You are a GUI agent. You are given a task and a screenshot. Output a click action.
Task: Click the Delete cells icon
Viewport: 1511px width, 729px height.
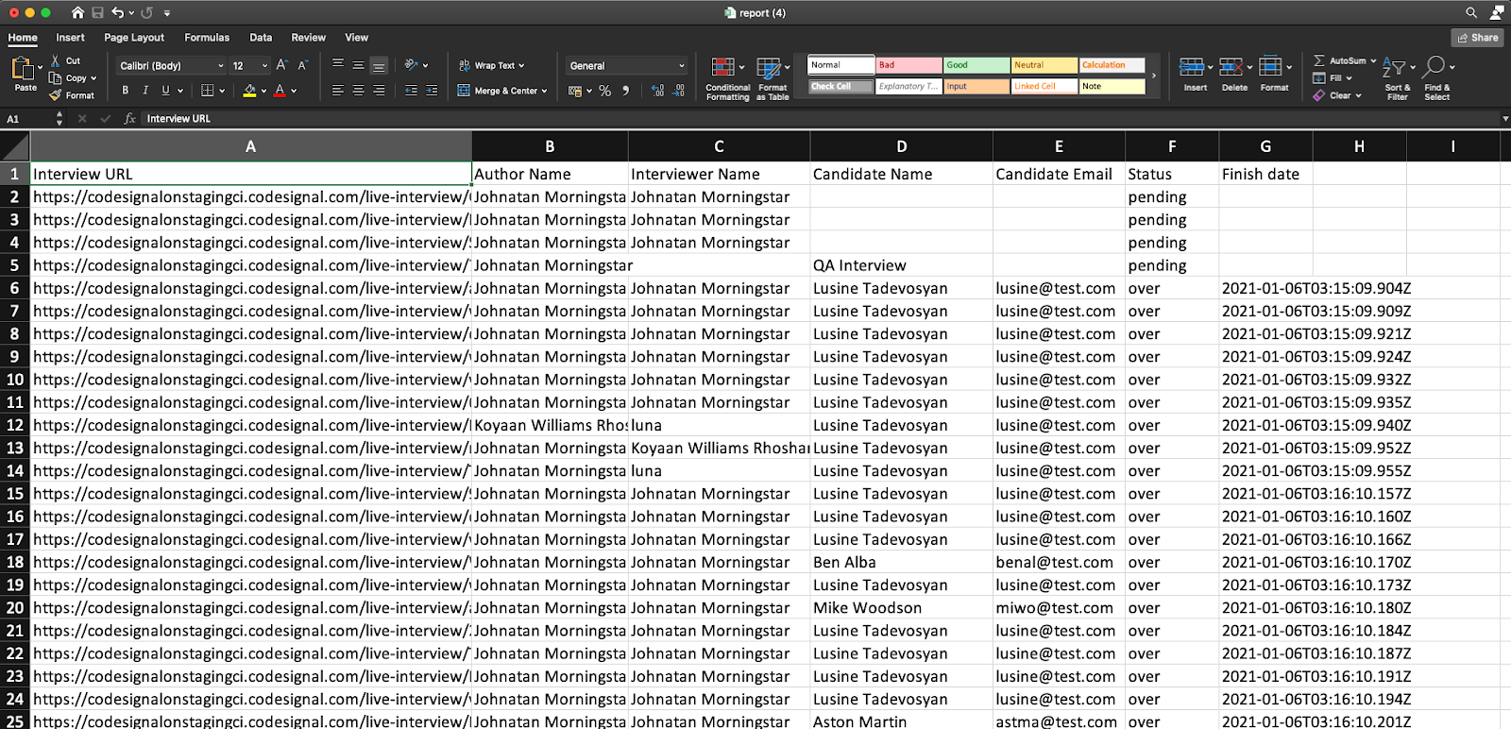[1231, 67]
